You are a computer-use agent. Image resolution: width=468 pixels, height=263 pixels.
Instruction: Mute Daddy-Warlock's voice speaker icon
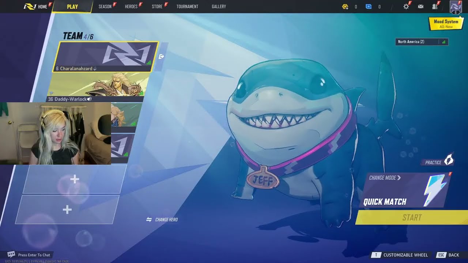click(90, 99)
